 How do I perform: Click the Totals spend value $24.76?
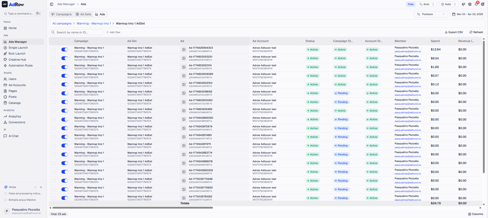pyautogui.click(x=436, y=203)
